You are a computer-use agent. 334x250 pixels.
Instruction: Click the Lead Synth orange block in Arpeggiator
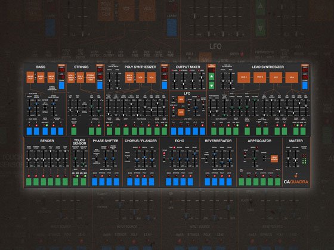coord(274,158)
